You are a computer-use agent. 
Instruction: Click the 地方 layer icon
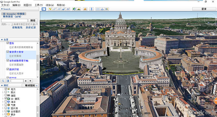click(x=9, y=89)
